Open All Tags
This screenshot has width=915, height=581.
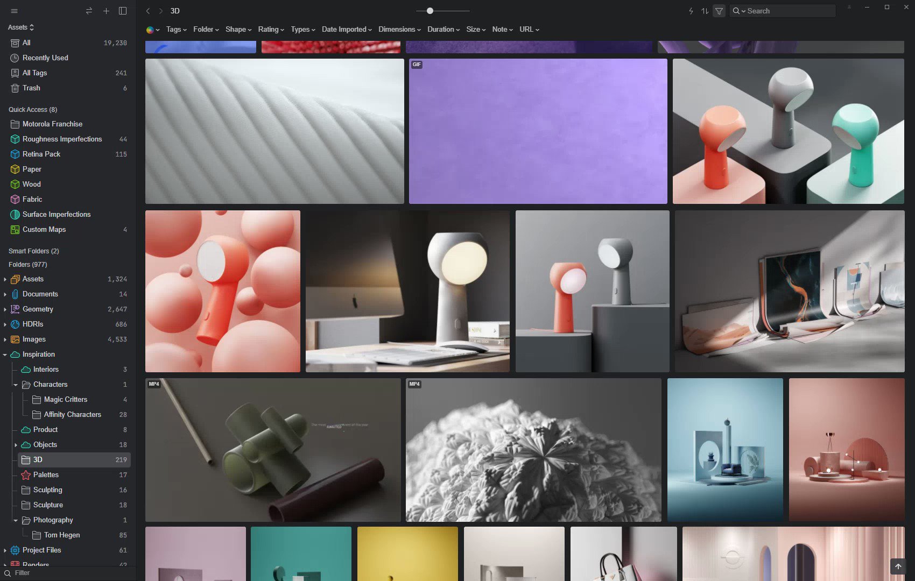click(69, 73)
